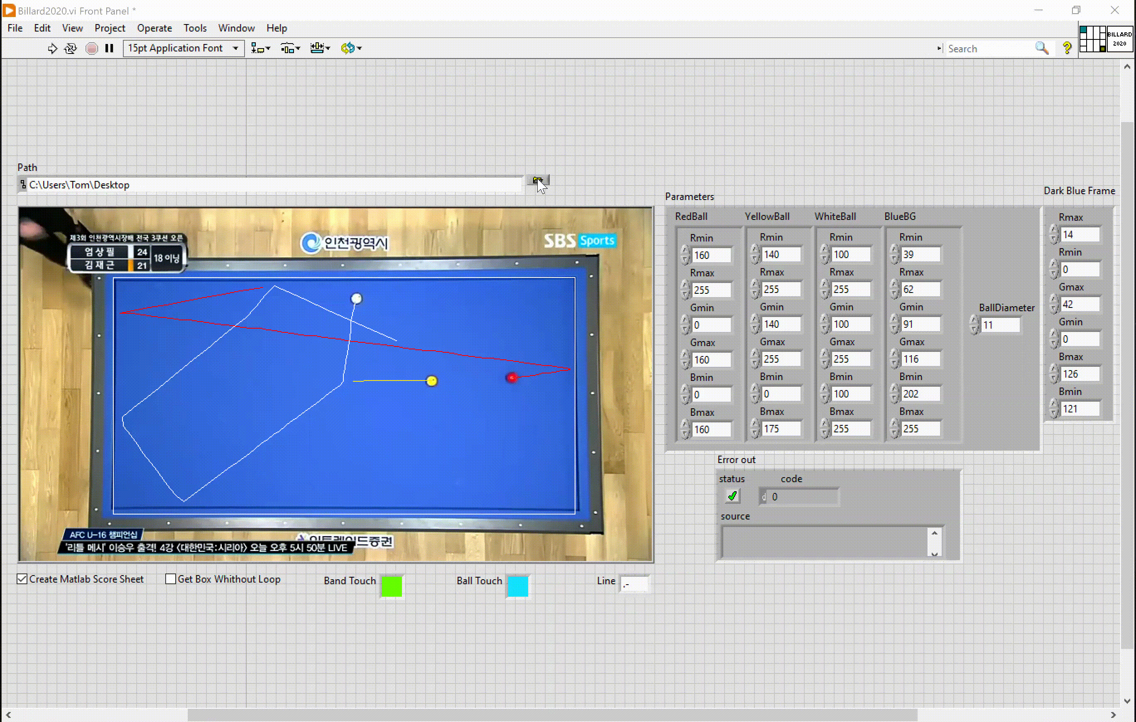
Task: Click the Abort Execution stop button
Action: coord(92,48)
